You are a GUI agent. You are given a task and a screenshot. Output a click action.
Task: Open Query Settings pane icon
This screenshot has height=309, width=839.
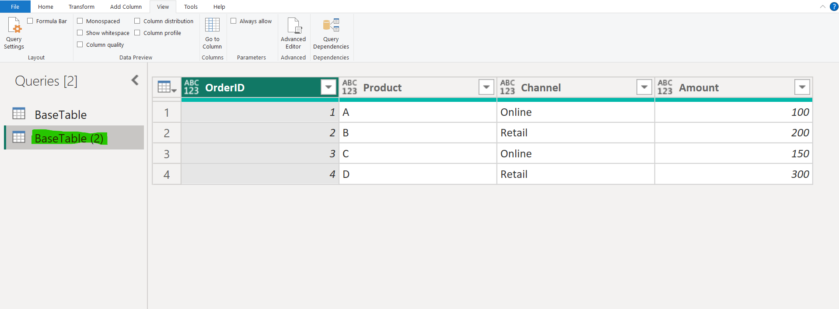14,26
